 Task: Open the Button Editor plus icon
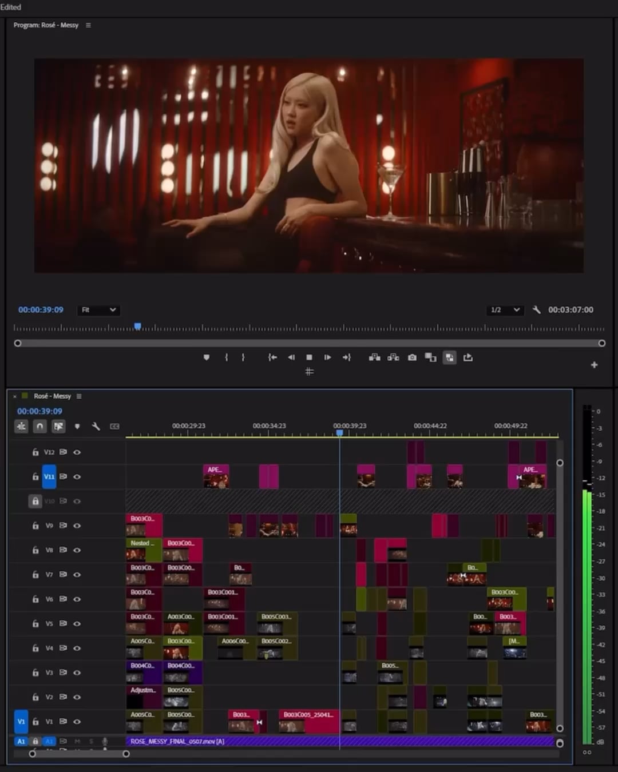tap(594, 365)
